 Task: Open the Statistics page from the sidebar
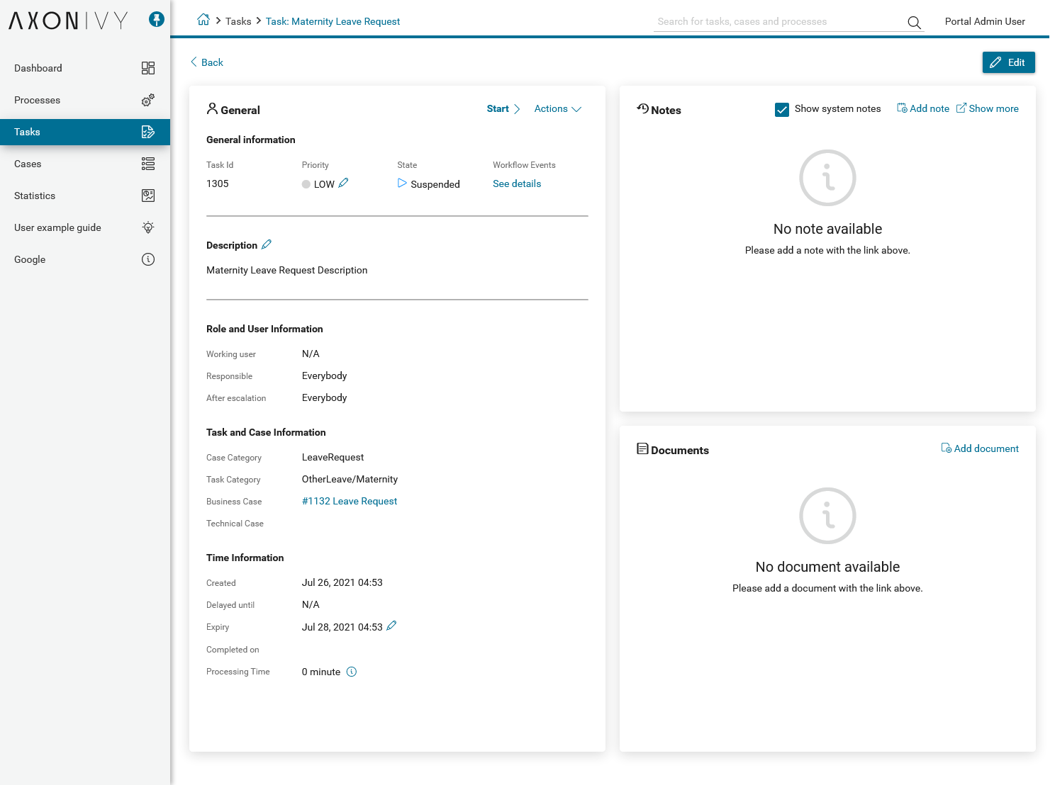pos(35,196)
